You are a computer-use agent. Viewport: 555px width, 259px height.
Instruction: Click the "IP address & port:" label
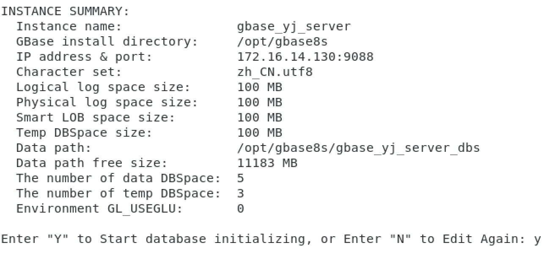(x=84, y=57)
